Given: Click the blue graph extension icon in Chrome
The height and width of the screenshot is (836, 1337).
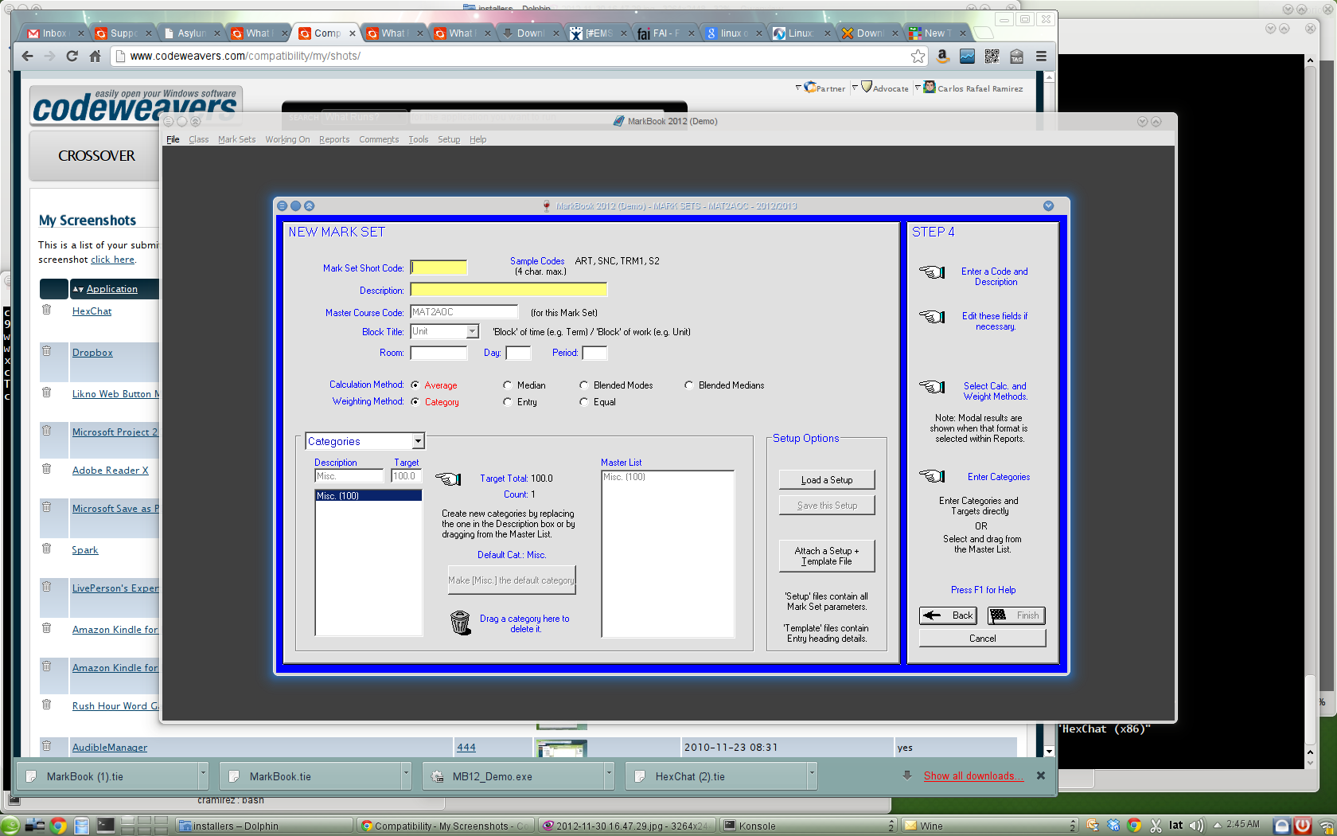Looking at the screenshot, I should (x=968, y=56).
